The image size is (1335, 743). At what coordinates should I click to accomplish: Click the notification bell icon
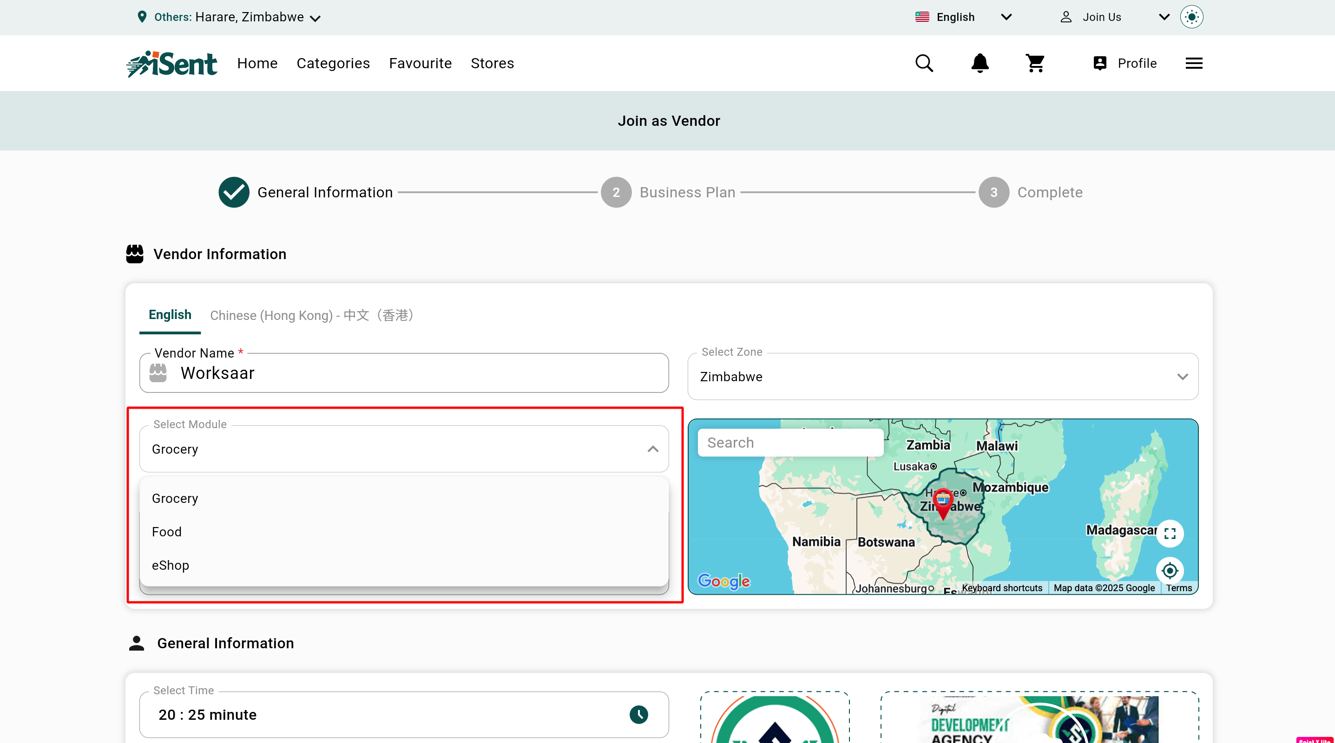tap(980, 63)
